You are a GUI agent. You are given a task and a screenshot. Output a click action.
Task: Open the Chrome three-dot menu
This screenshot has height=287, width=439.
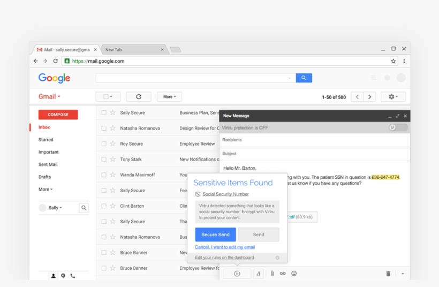coord(404,61)
